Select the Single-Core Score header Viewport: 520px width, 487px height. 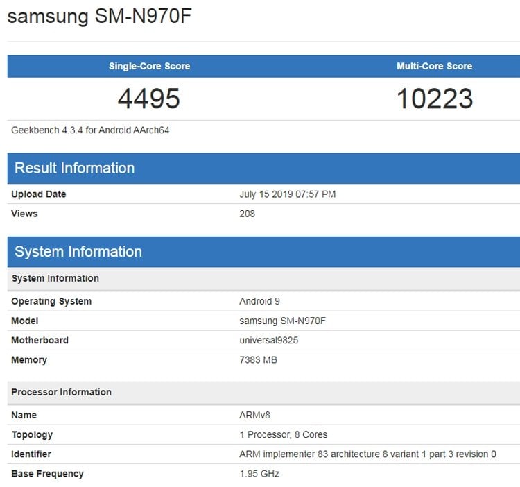[x=150, y=66]
